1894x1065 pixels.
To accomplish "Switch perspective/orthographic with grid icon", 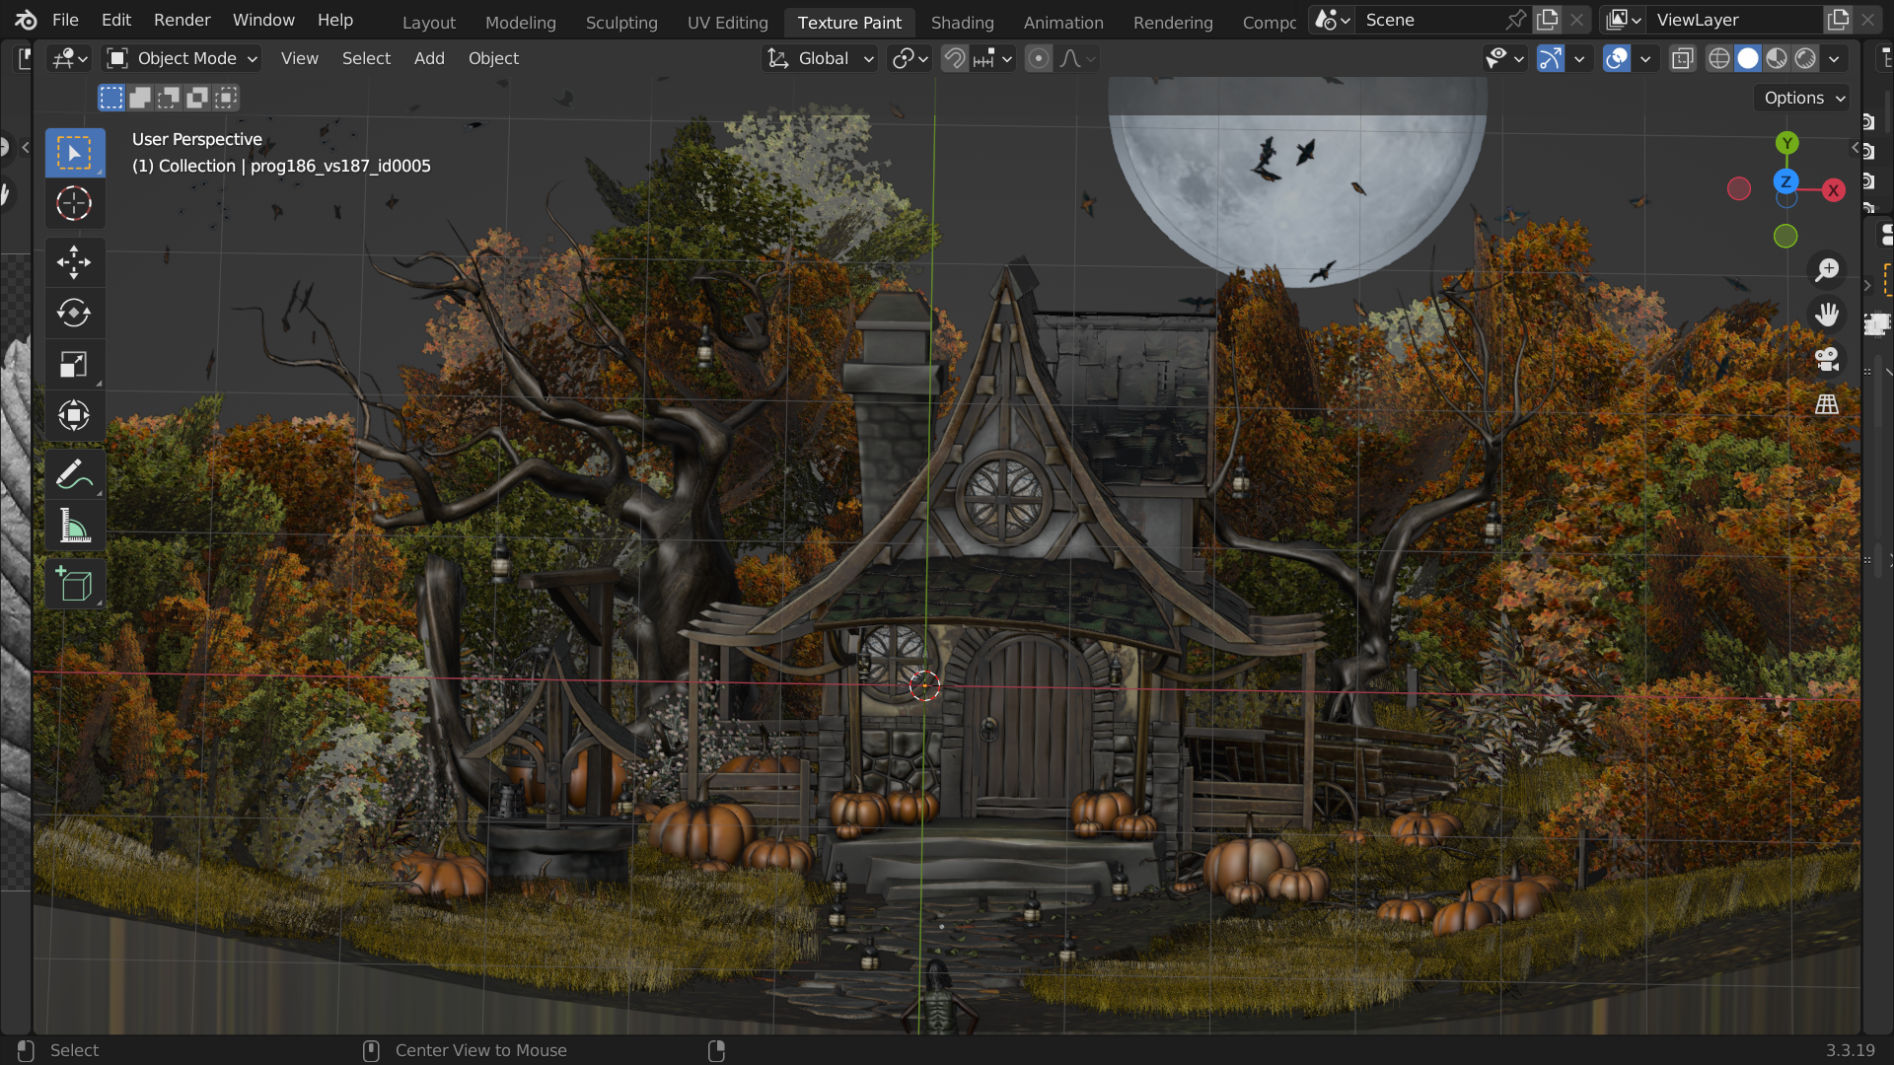I will click(1827, 404).
